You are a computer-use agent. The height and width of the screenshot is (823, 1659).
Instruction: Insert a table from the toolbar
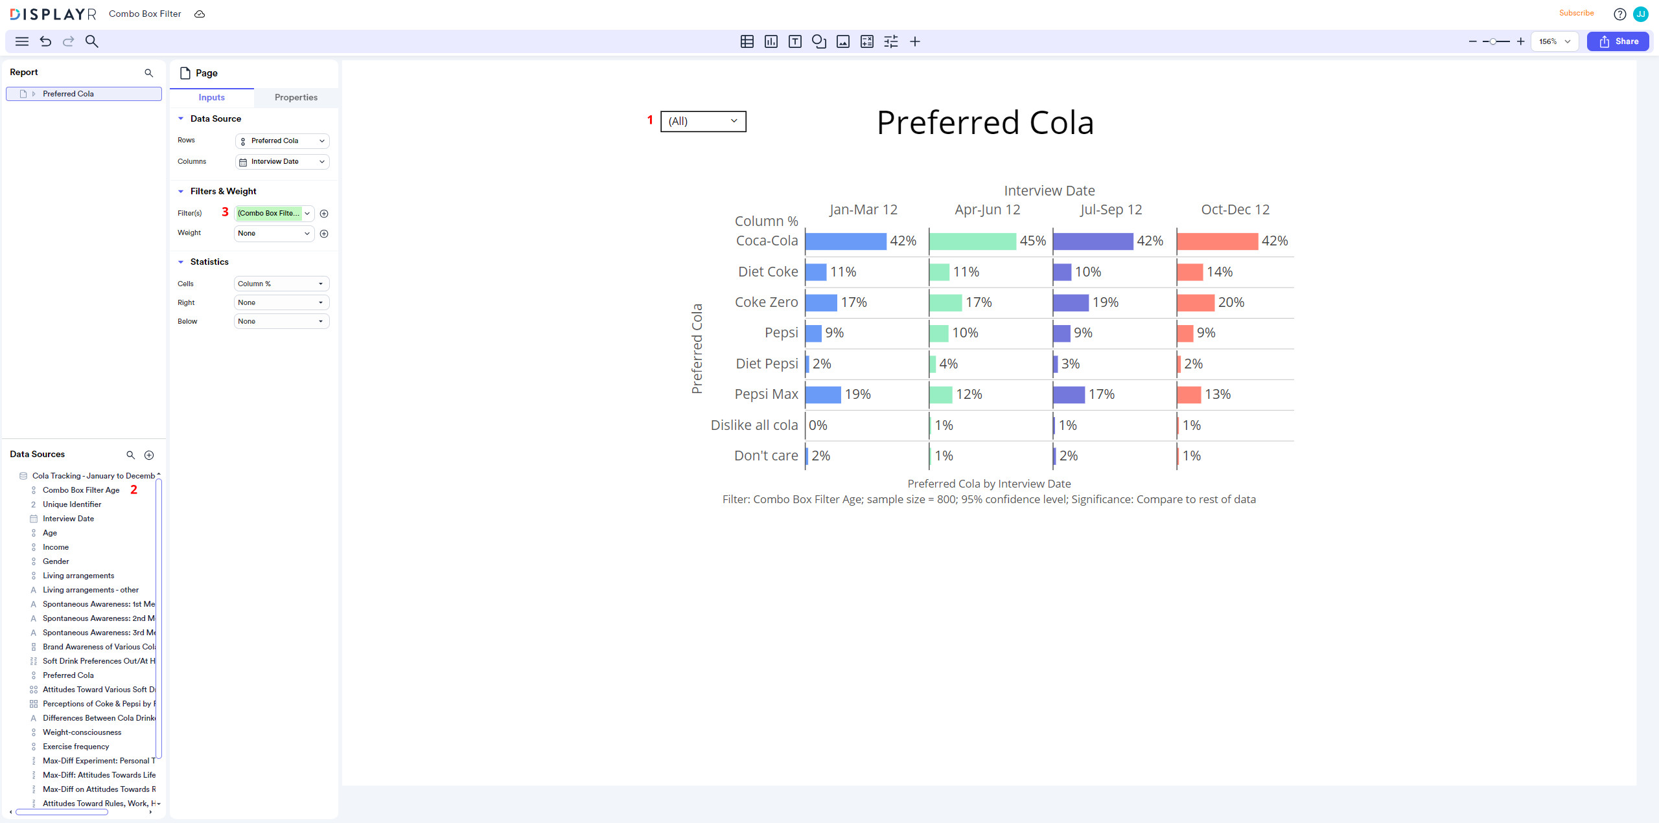(x=747, y=41)
